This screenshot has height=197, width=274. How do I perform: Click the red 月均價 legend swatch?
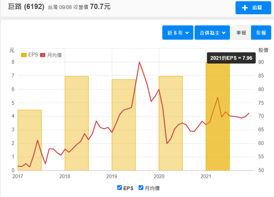pos(43,55)
